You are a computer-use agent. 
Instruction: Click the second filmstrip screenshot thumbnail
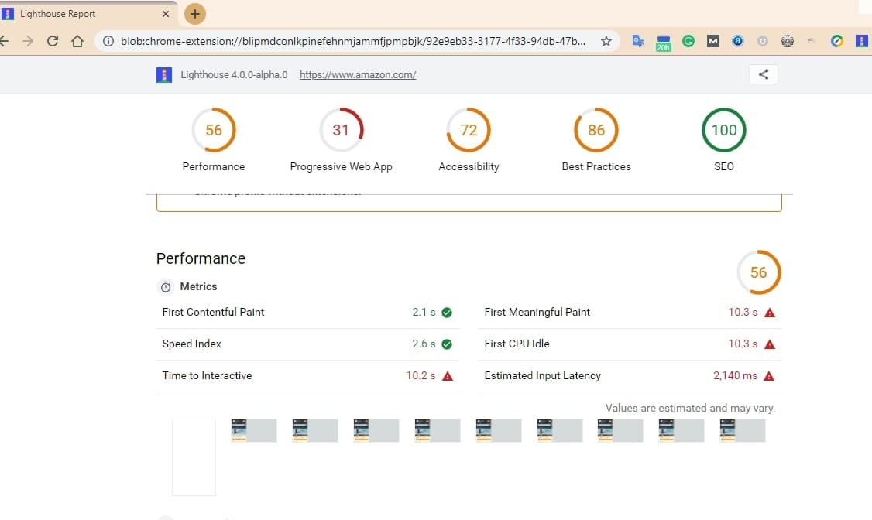coord(253,430)
